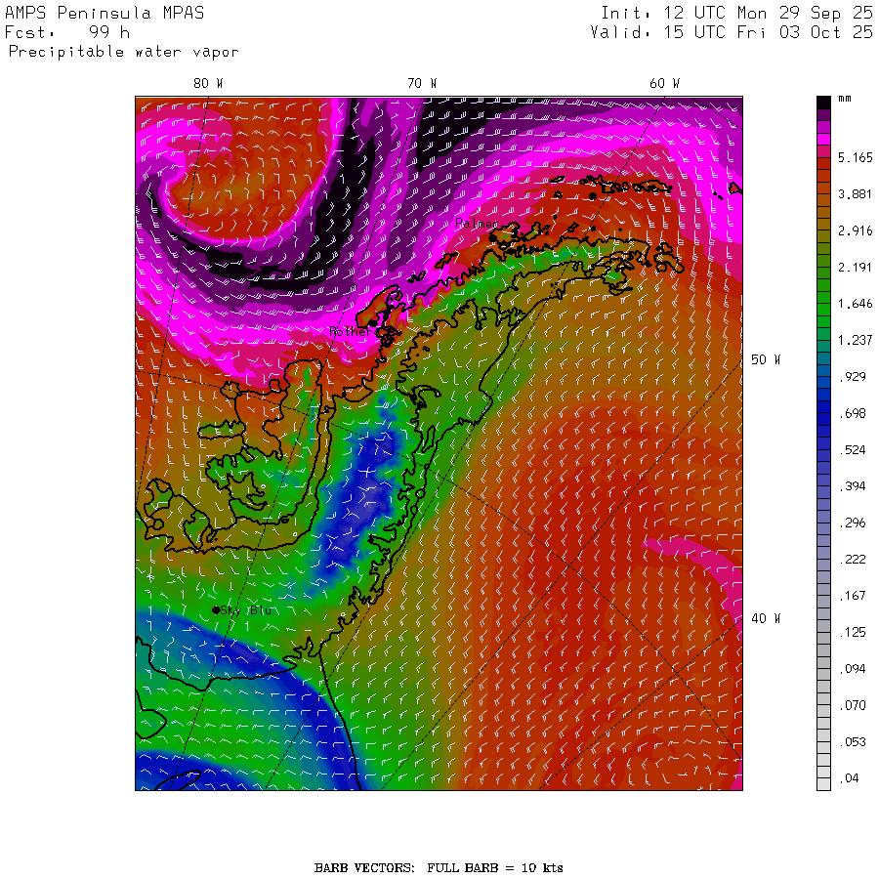Click the 80 W longitude label

207,84
